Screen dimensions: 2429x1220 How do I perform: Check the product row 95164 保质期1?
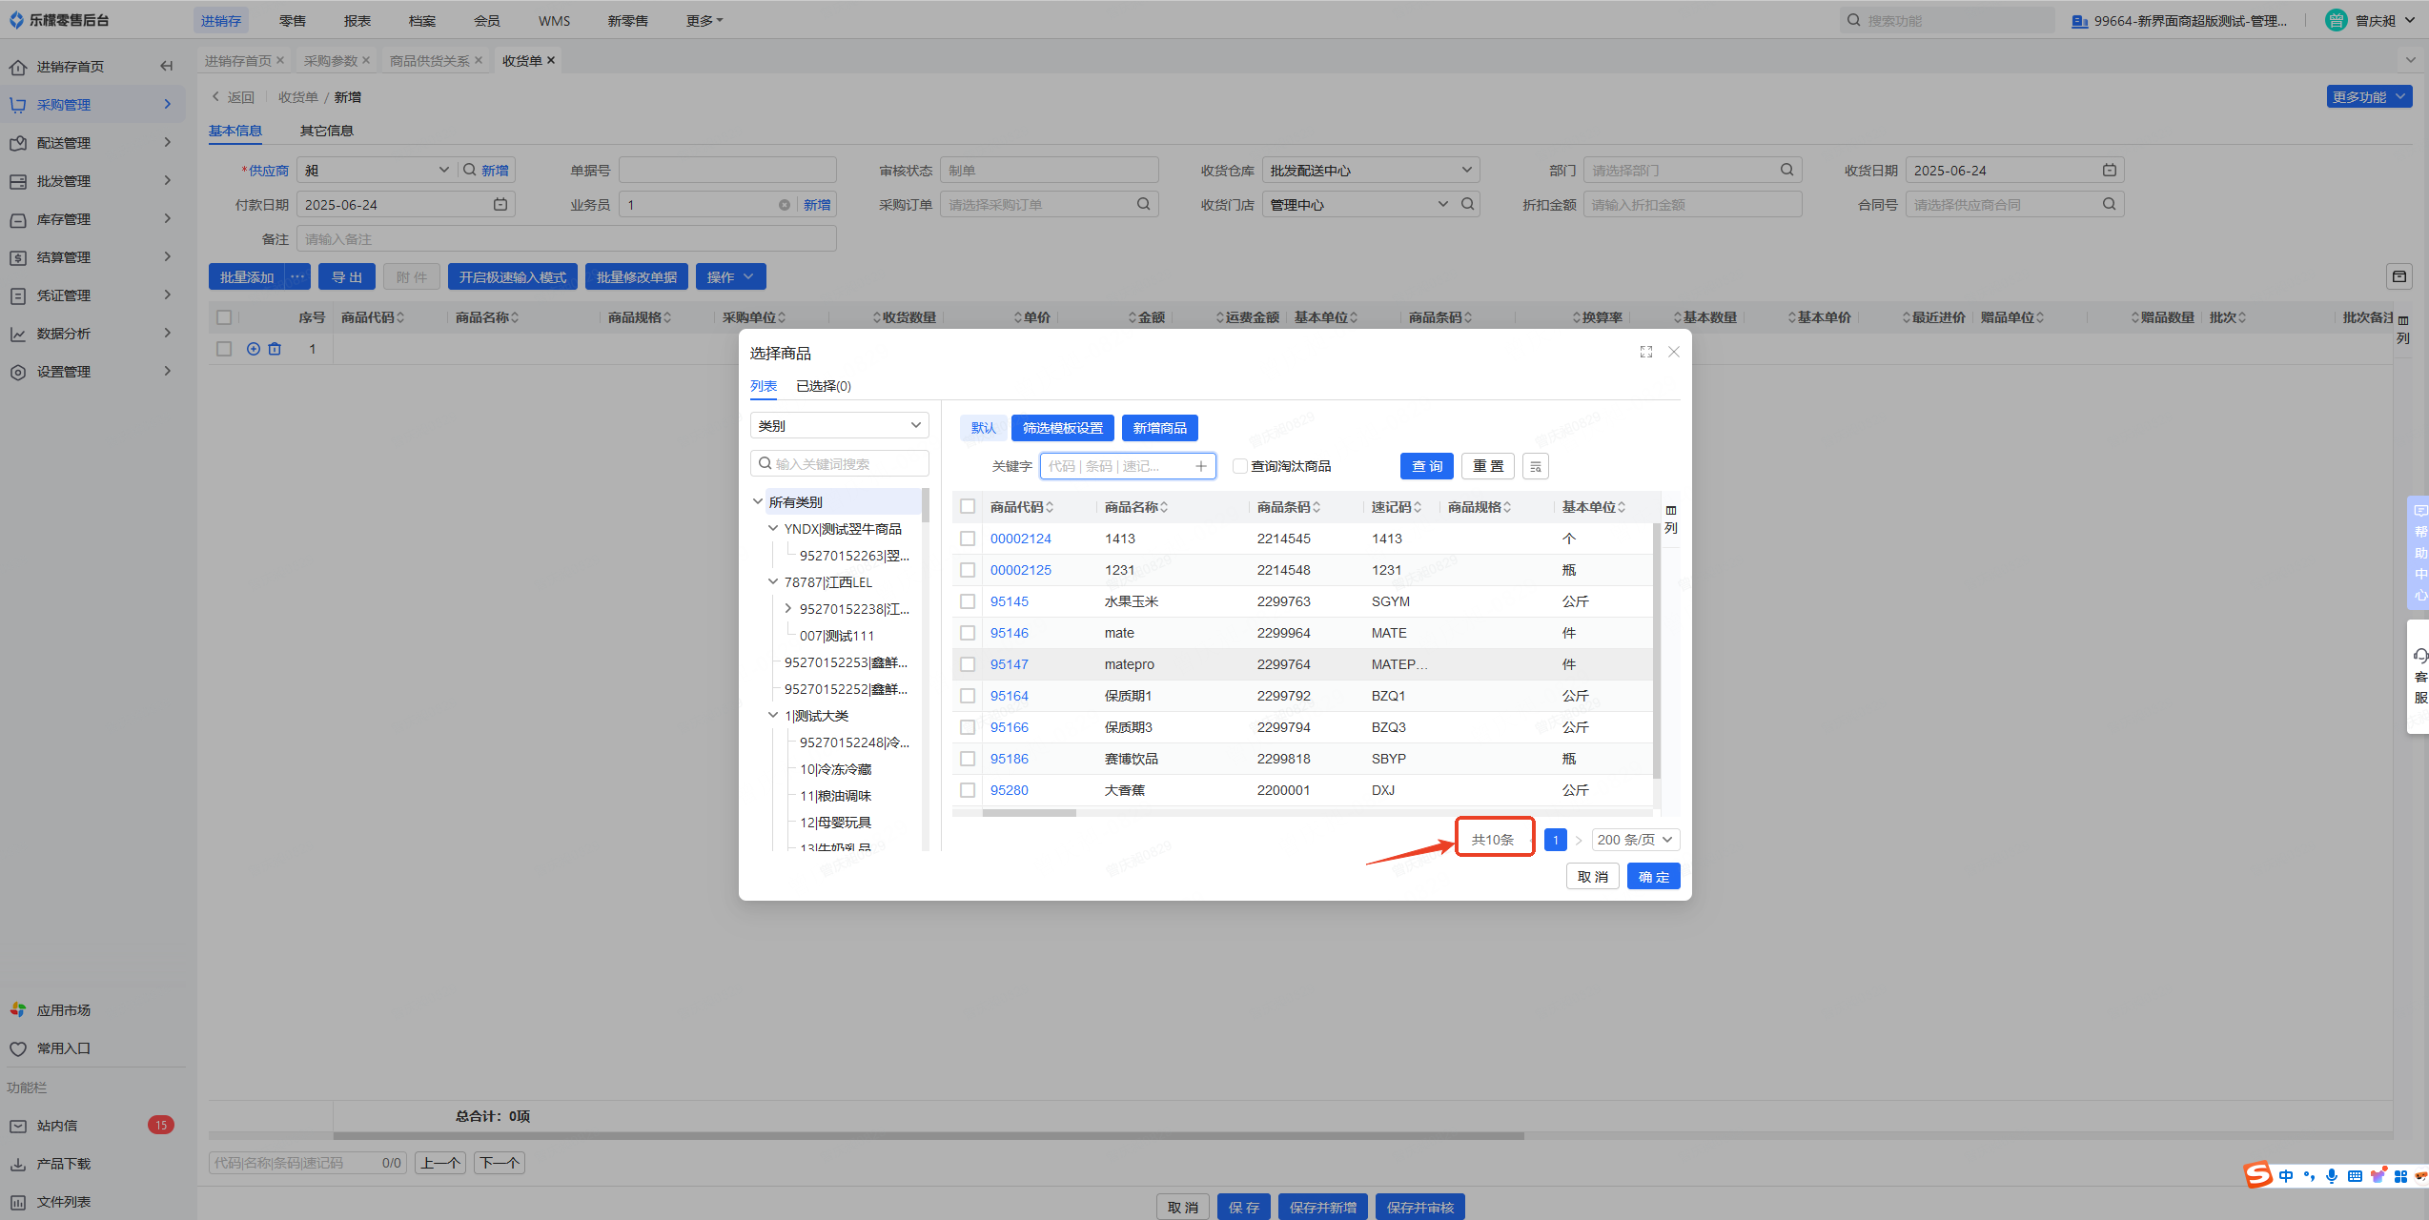pos(968,696)
